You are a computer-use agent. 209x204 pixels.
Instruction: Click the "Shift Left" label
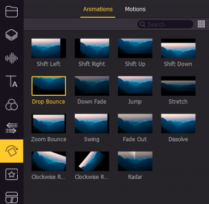49,64
